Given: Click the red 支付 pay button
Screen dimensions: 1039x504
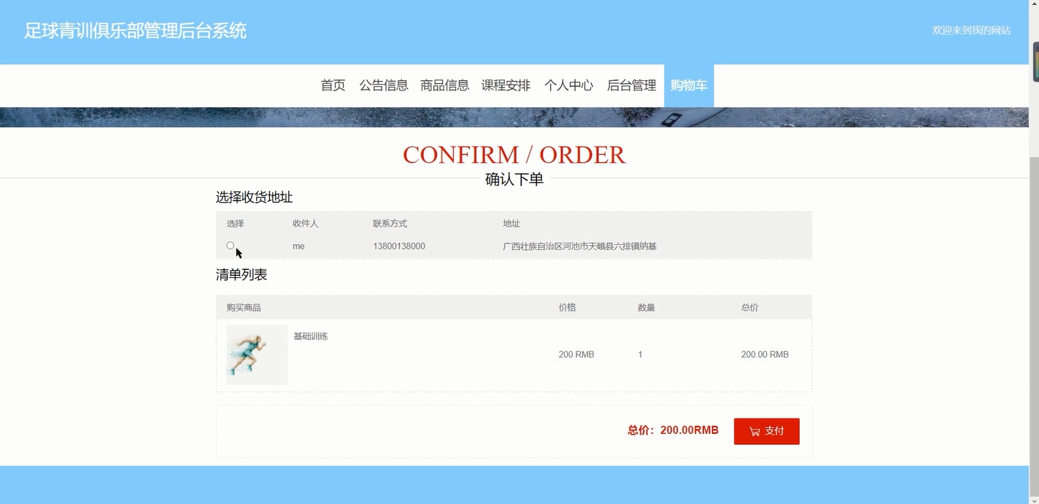Looking at the screenshot, I should tap(767, 431).
